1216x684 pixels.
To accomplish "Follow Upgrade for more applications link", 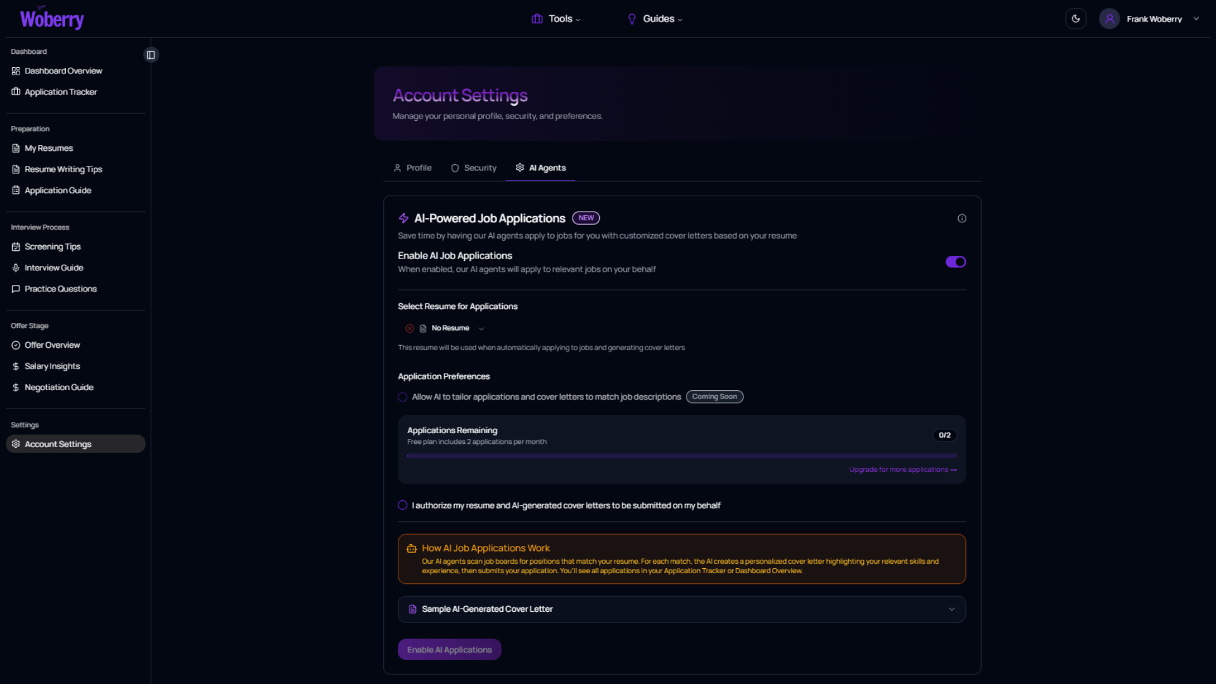I will (902, 470).
